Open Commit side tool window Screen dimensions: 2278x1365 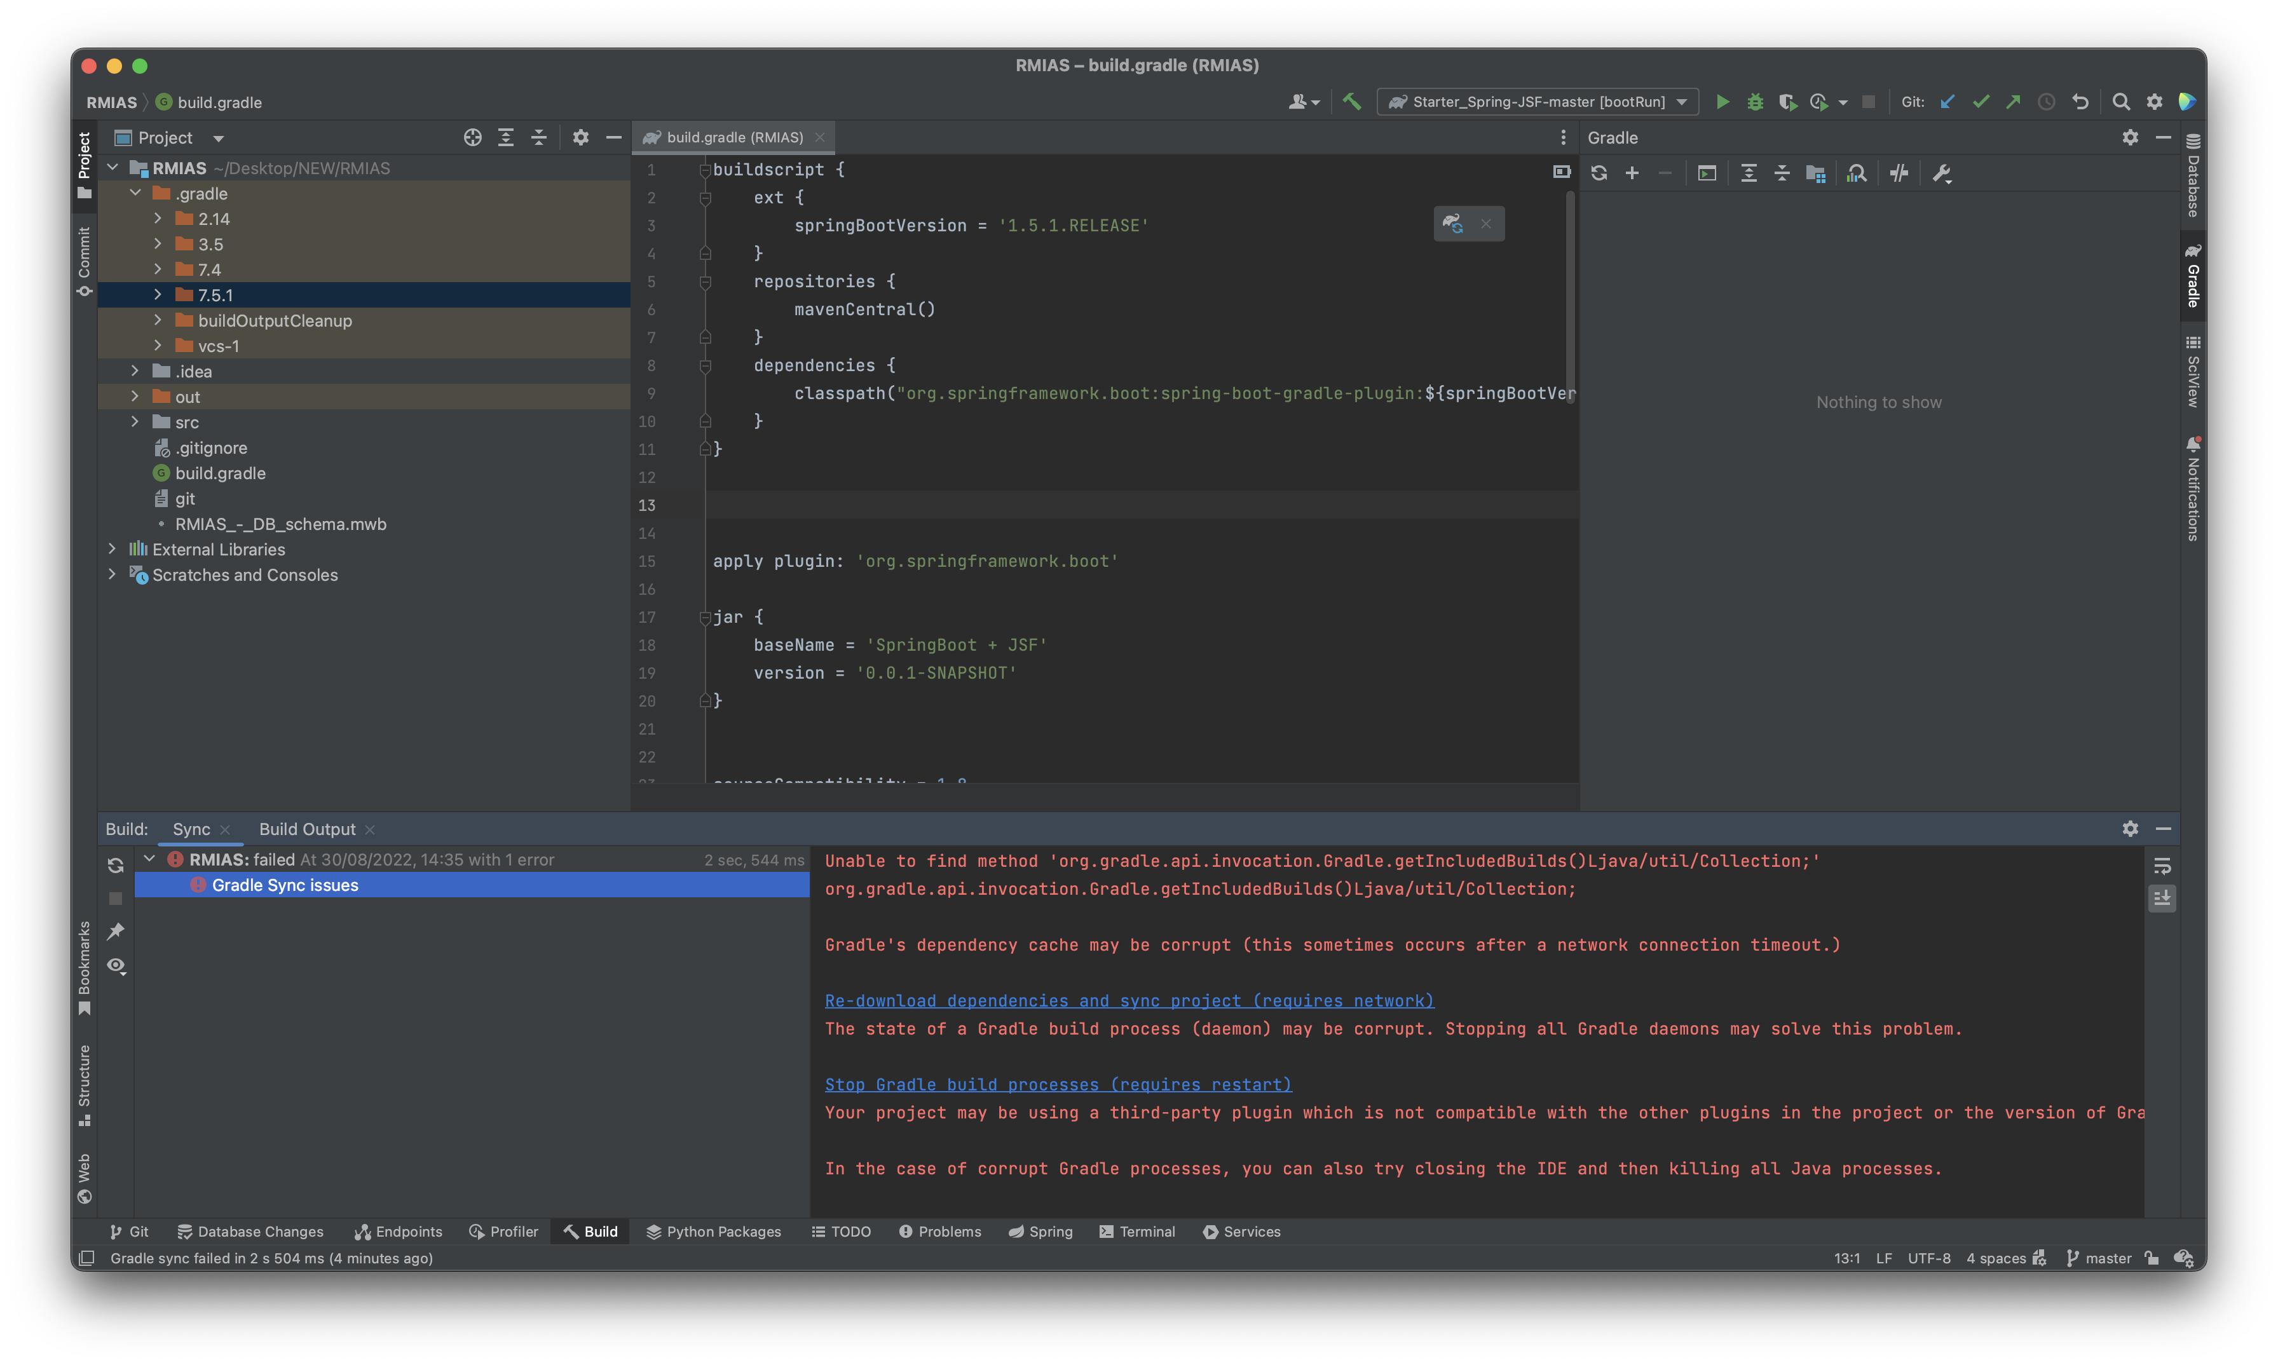pyautogui.click(x=84, y=261)
